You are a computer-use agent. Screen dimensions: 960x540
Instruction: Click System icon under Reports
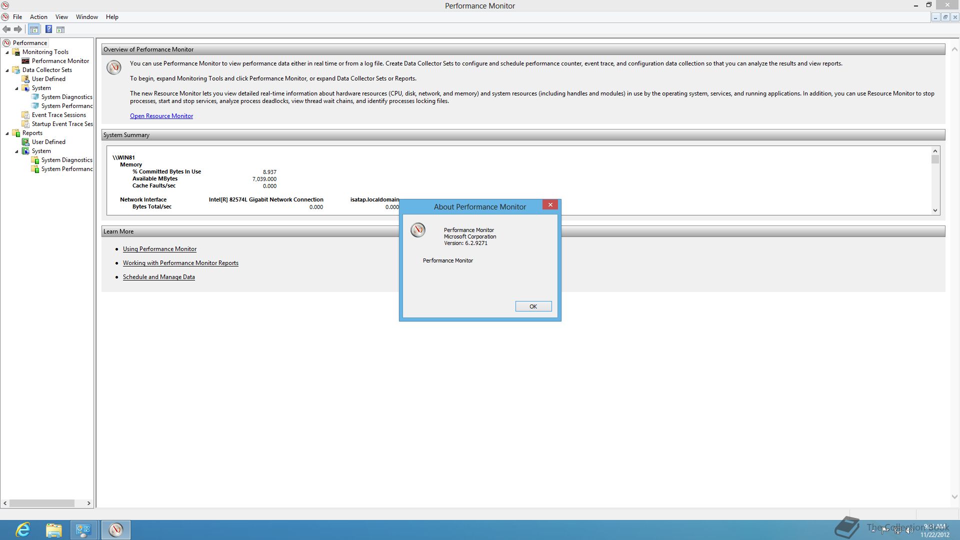(x=25, y=151)
